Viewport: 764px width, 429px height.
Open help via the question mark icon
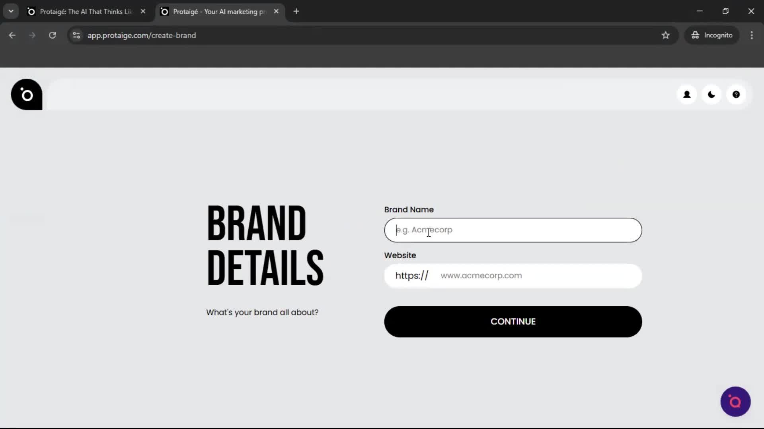point(736,95)
